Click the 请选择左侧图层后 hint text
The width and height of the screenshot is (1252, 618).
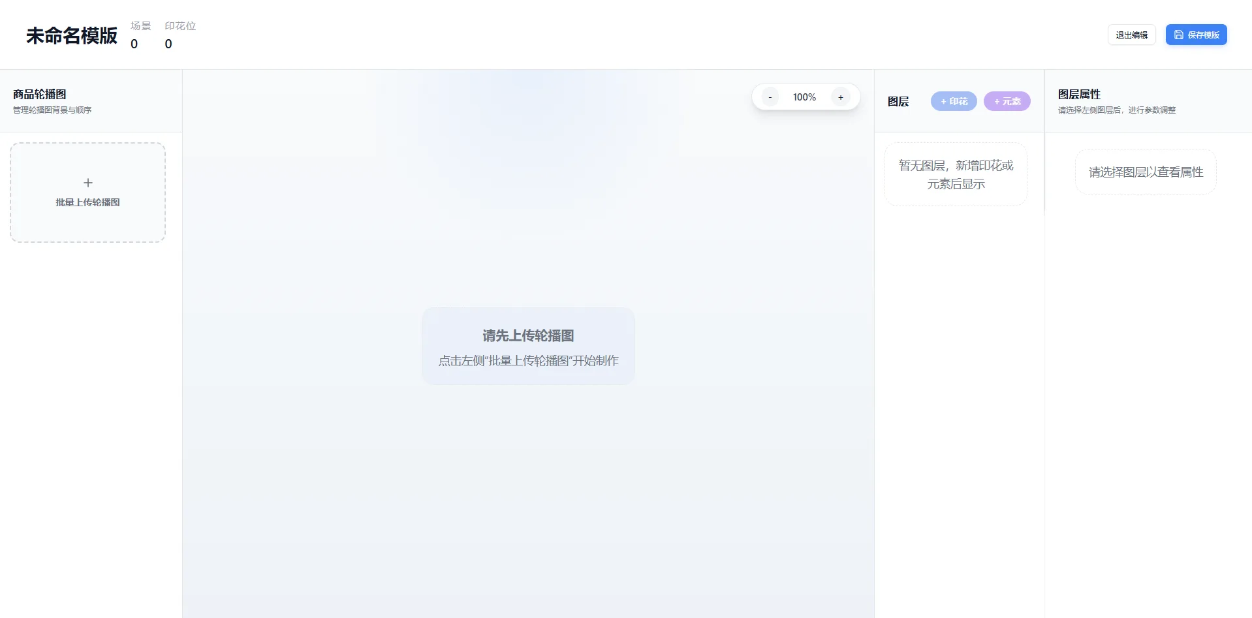click(1116, 110)
